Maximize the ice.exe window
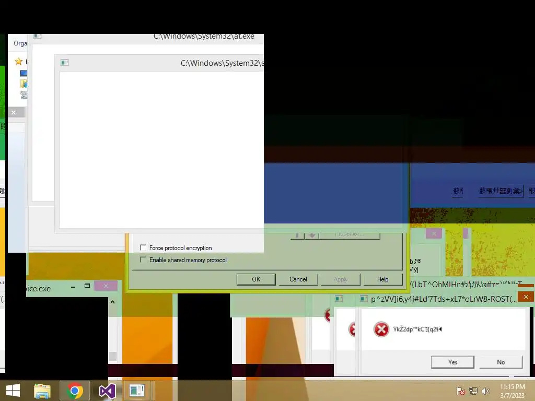Viewport: 535px width, 401px height. click(87, 286)
